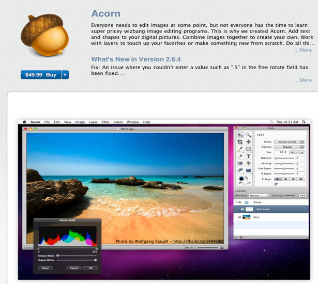Select the Pan four-arrow tool
The width and height of the screenshot is (318, 284).
pos(248,142)
